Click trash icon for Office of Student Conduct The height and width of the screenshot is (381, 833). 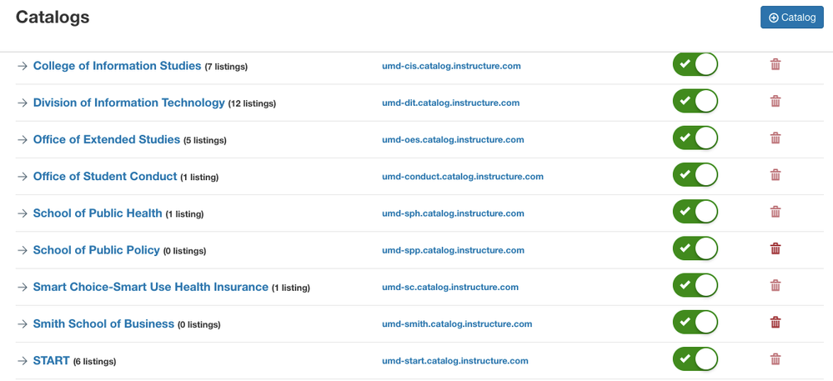(x=775, y=175)
